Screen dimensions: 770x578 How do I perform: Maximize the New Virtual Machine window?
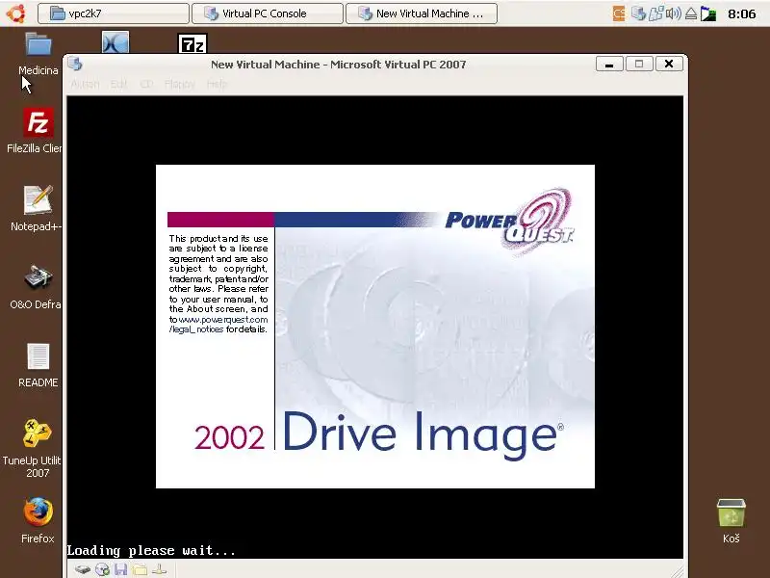pos(639,64)
